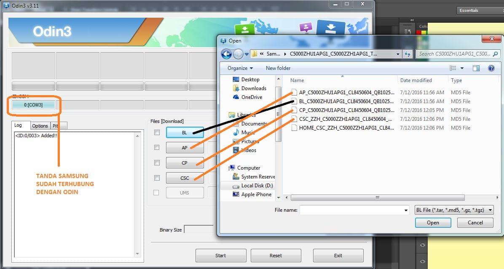Click the 0:[COM3] port indicator
Screen dimensions: 504x269
coord(33,105)
